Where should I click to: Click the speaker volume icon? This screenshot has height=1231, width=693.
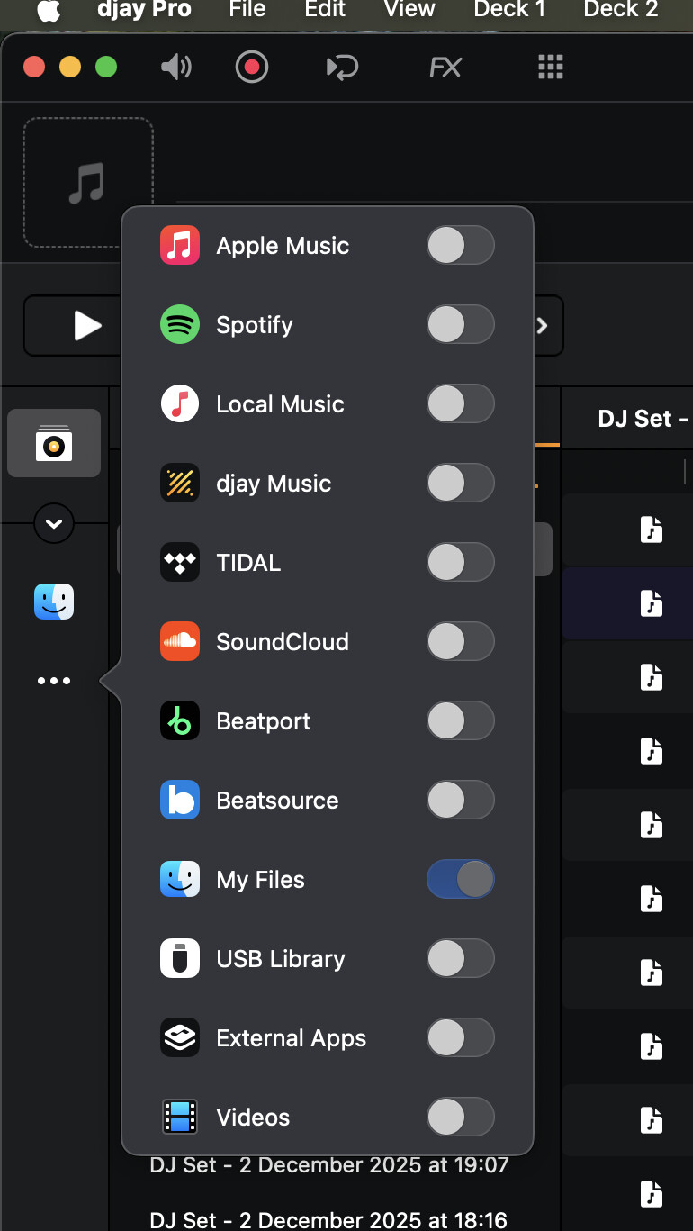[176, 67]
